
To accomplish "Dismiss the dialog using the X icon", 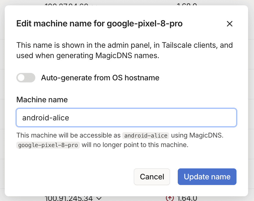I will (x=230, y=24).
